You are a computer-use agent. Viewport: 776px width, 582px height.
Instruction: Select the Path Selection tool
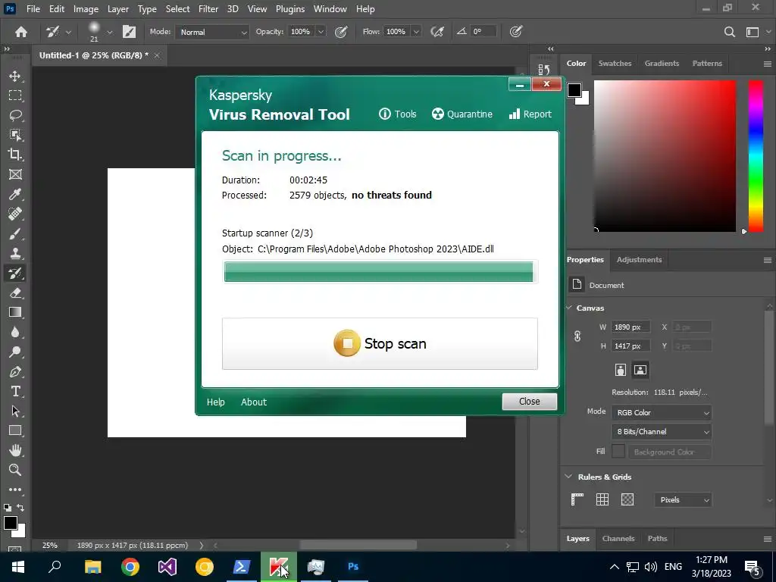[x=15, y=411]
